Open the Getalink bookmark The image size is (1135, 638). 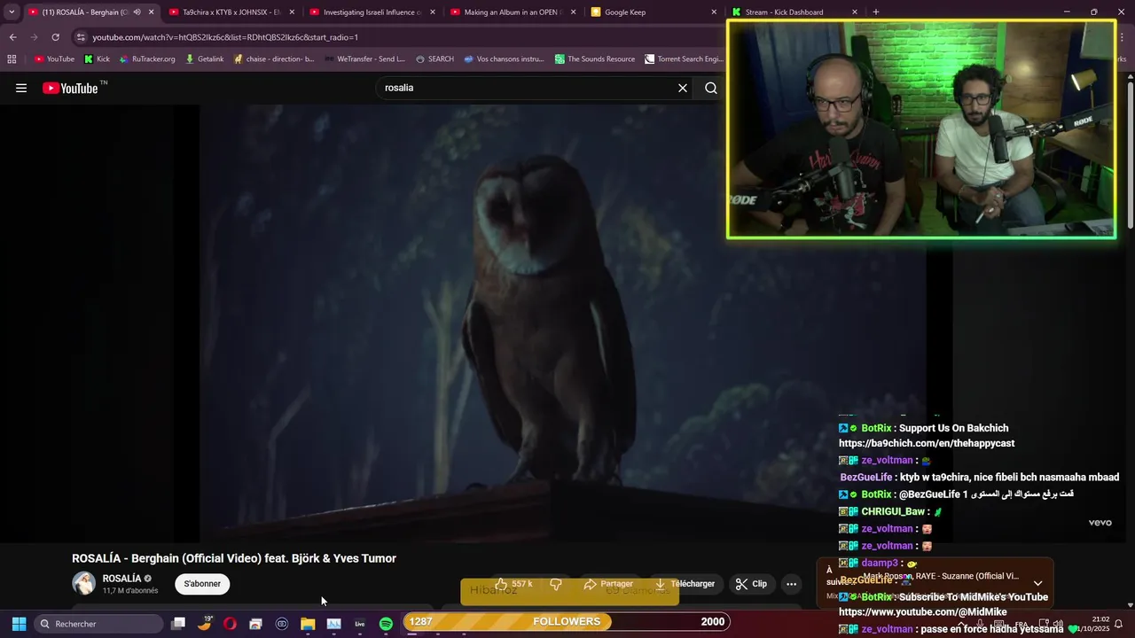(204, 59)
